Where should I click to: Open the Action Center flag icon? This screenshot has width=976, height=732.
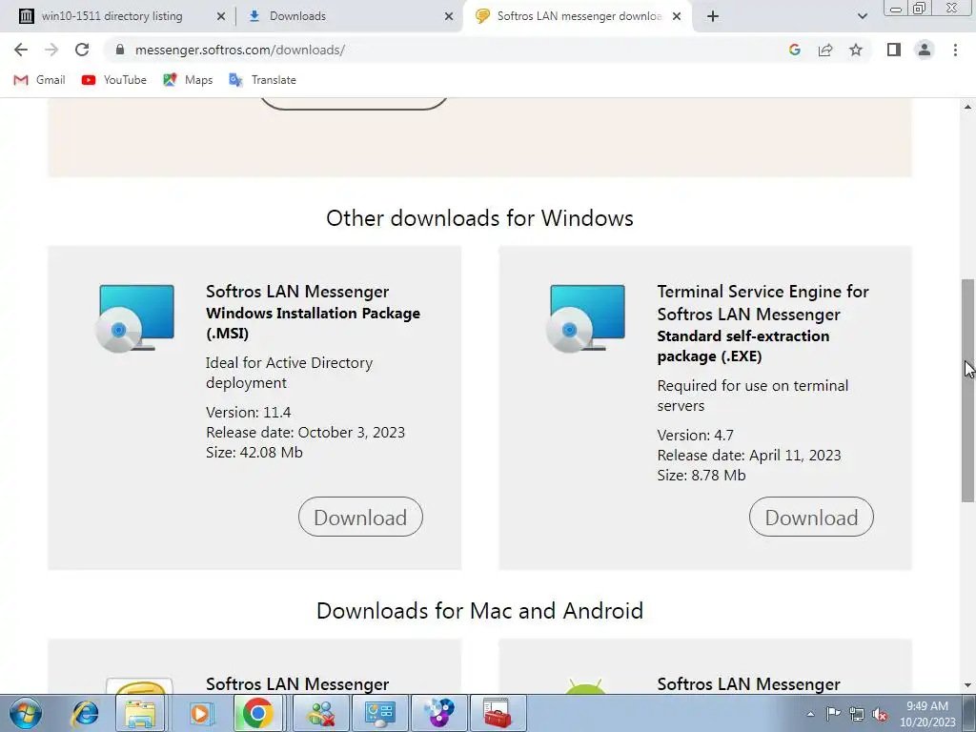tap(833, 714)
